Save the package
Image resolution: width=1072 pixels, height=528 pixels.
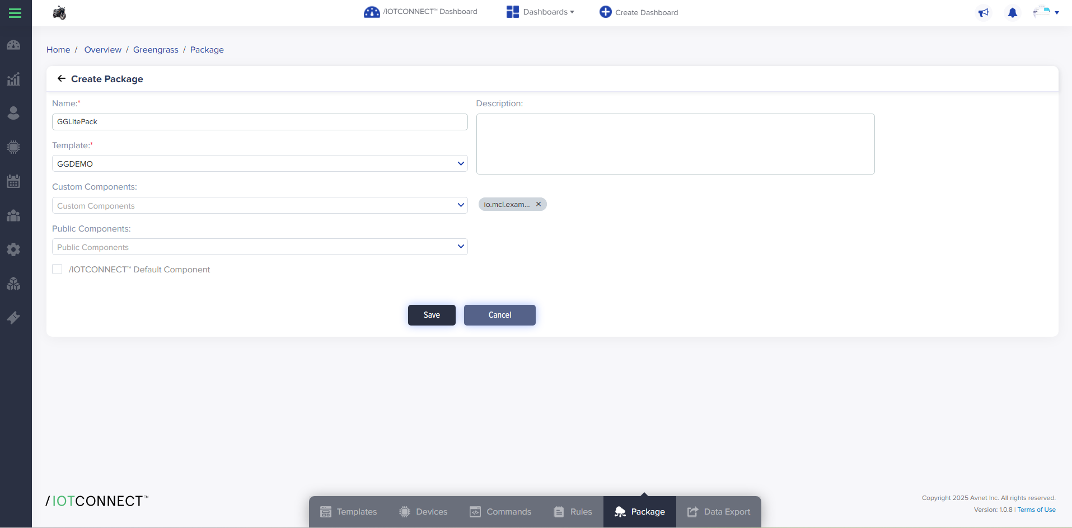pyautogui.click(x=432, y=315)
